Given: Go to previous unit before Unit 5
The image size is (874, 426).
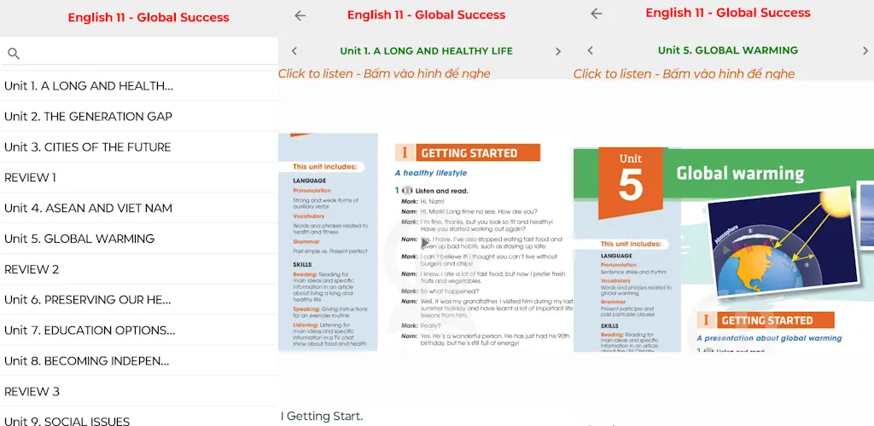Looking at the screenshot, I should [590, 50].
